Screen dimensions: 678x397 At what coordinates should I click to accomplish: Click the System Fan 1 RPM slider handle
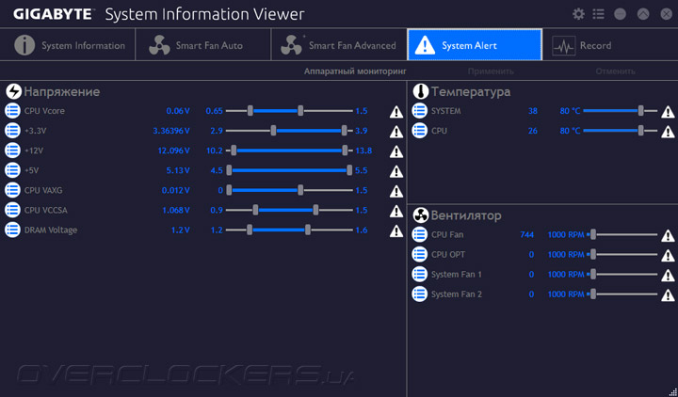[592, 275]
